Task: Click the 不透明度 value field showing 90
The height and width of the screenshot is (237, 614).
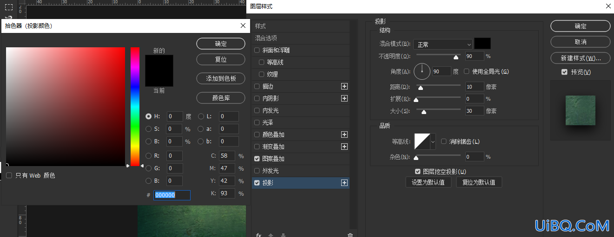Action: pyautogui.click(x=474, y=56)
